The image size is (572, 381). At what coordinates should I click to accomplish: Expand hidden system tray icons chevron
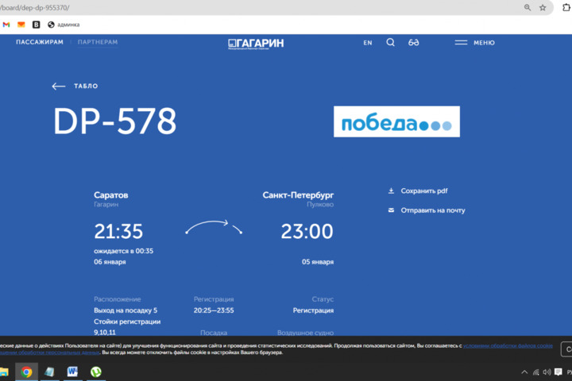[x=524, y=371]
